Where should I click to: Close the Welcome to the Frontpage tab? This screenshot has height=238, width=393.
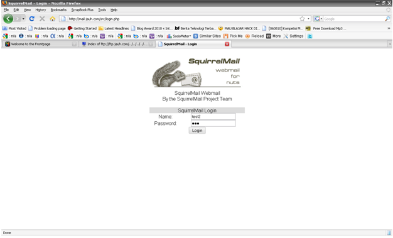pyautogui.click(x=74, y=44)
